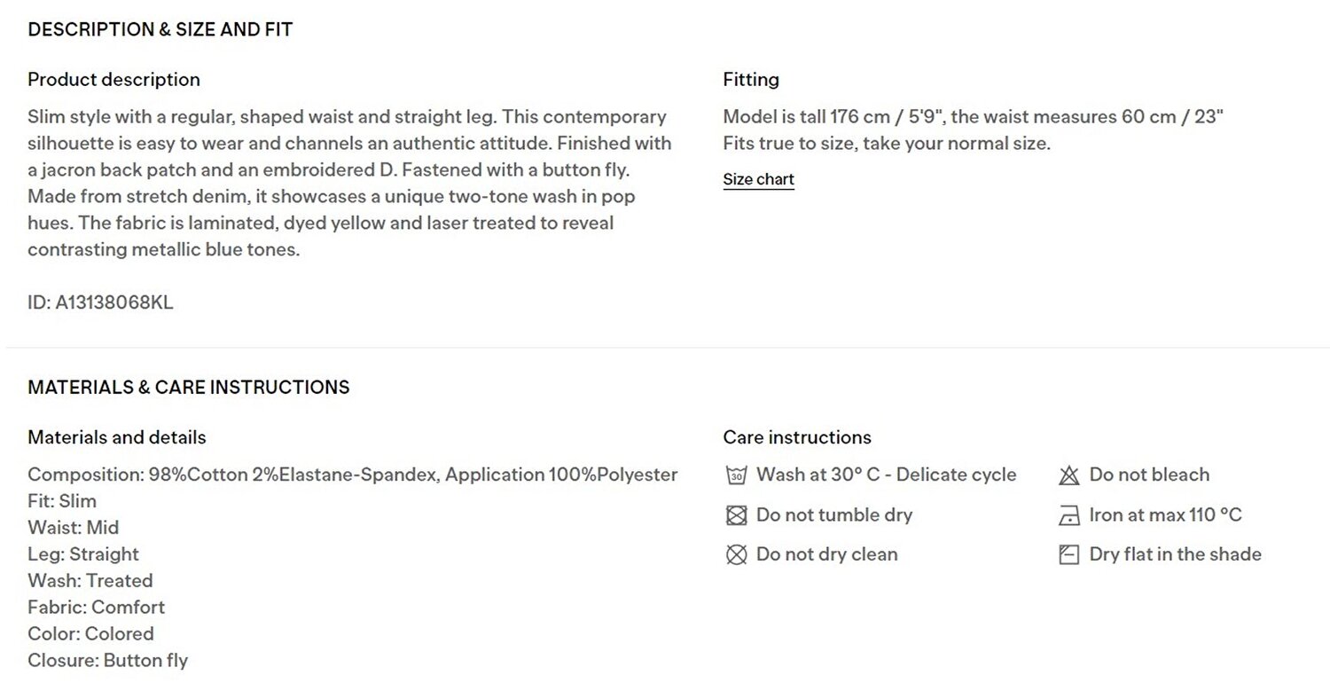
Task: Click the Care instructions subheading
Action: pyautogui.click(x=797, y=437)
